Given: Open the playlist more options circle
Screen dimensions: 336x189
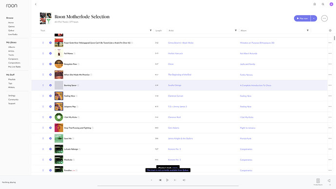Looking at the screenshot, I should pos(324,19).
